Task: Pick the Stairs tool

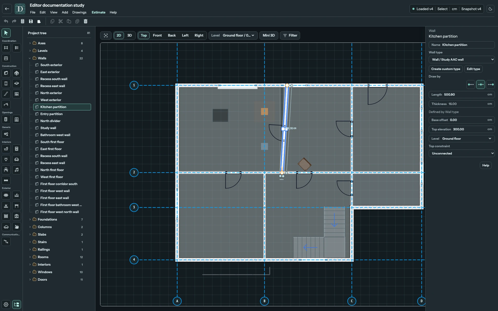Action: coord(6,94)
